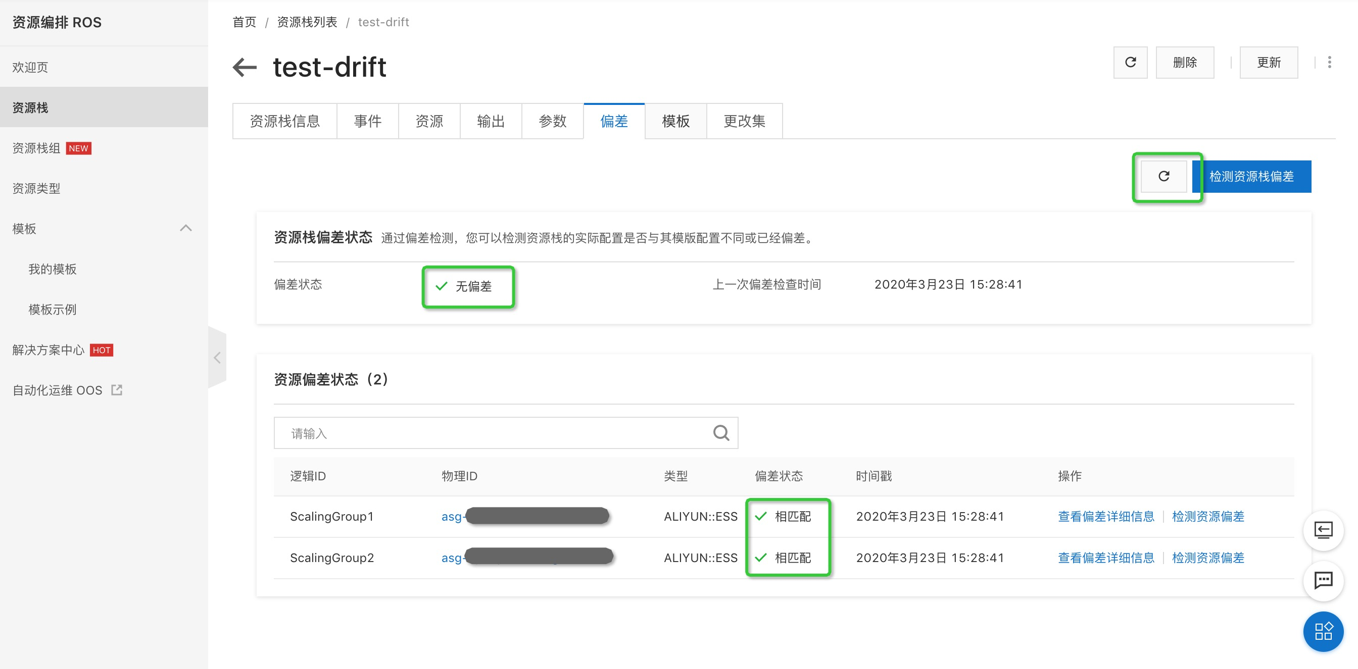Collapse the sidebar with the side handle

[217, 357]
